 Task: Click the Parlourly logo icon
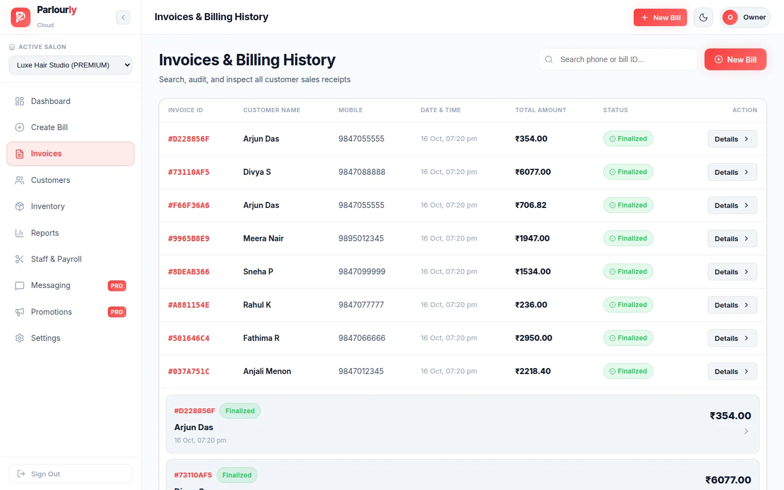coord(21,17)
